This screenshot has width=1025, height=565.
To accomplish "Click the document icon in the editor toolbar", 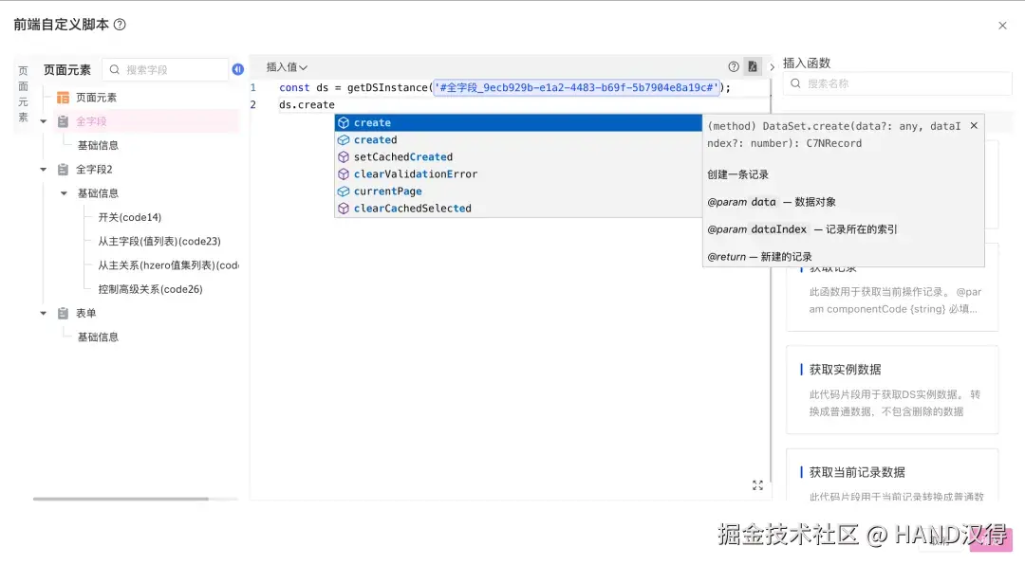I will coord(753,66).
